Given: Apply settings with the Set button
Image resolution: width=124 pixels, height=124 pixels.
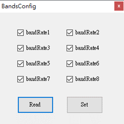Looking at the screenshot, I should (85, 105).
